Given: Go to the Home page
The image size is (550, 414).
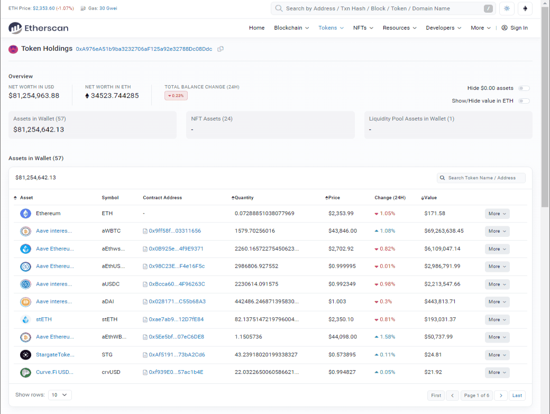Looking at the screenshot, I should point(257,27).
